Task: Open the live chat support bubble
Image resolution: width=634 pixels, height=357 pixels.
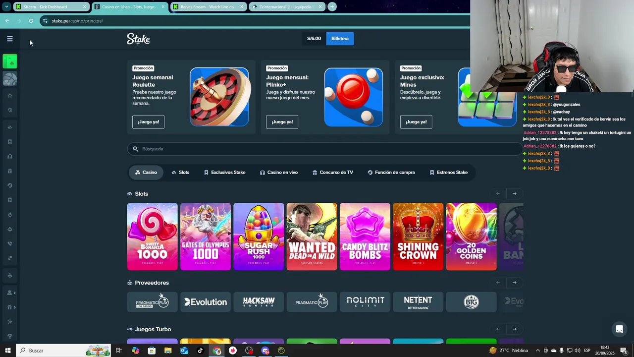Action: pos(619,329)
